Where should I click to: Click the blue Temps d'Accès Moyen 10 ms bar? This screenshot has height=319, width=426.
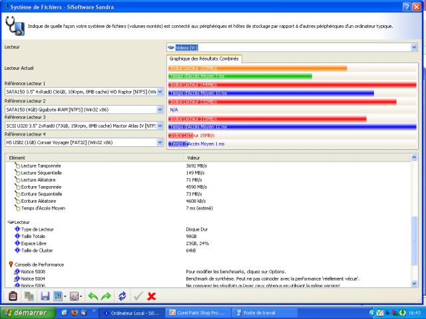271,93
